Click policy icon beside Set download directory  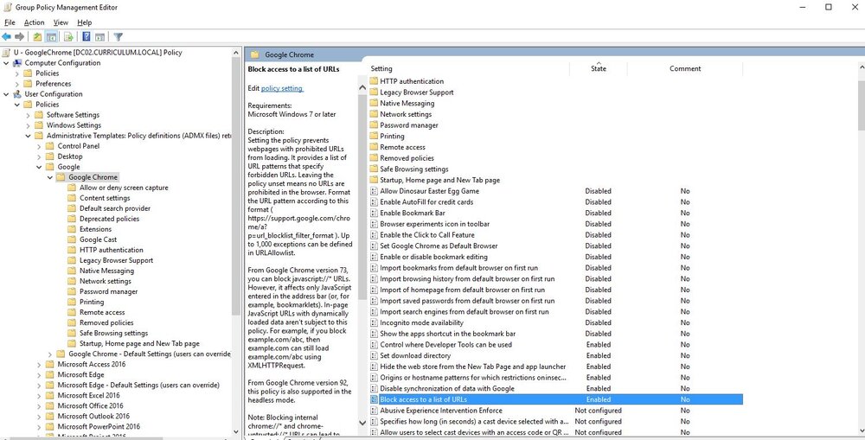tap(374, 355)
